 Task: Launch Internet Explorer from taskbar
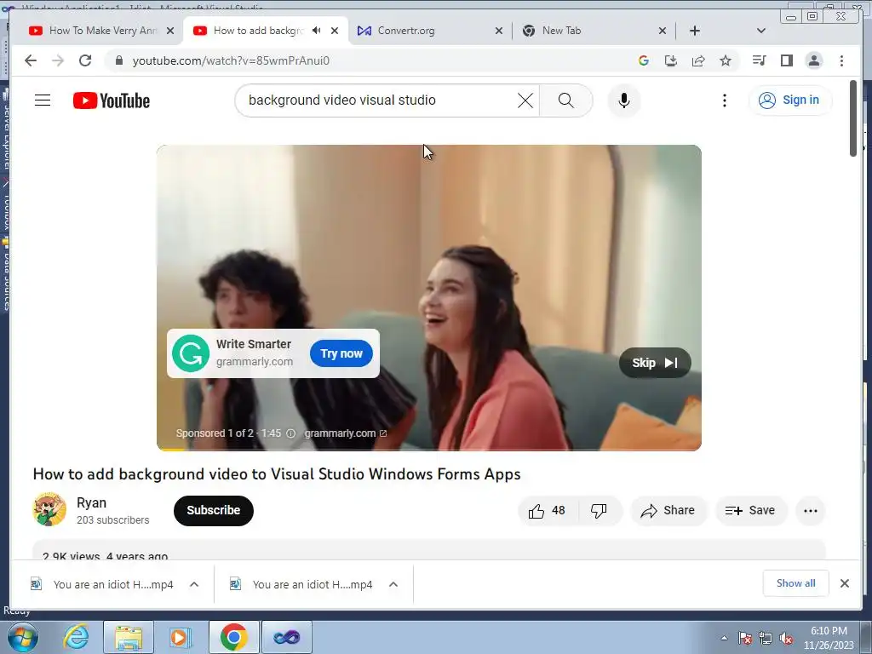[76, 637]
